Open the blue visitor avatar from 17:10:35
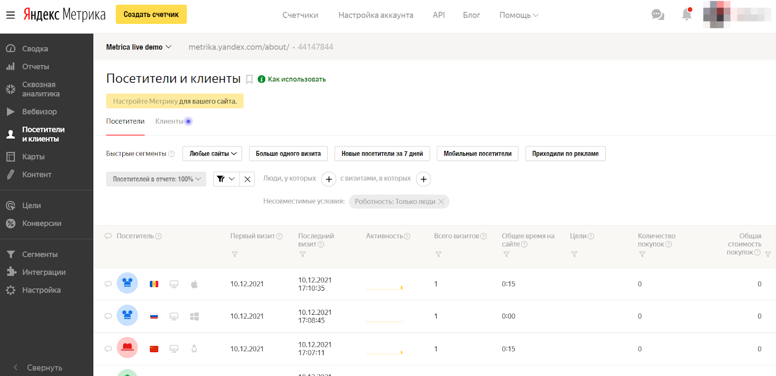This screenshot has height=376, width=776. [x=128, y=283]
